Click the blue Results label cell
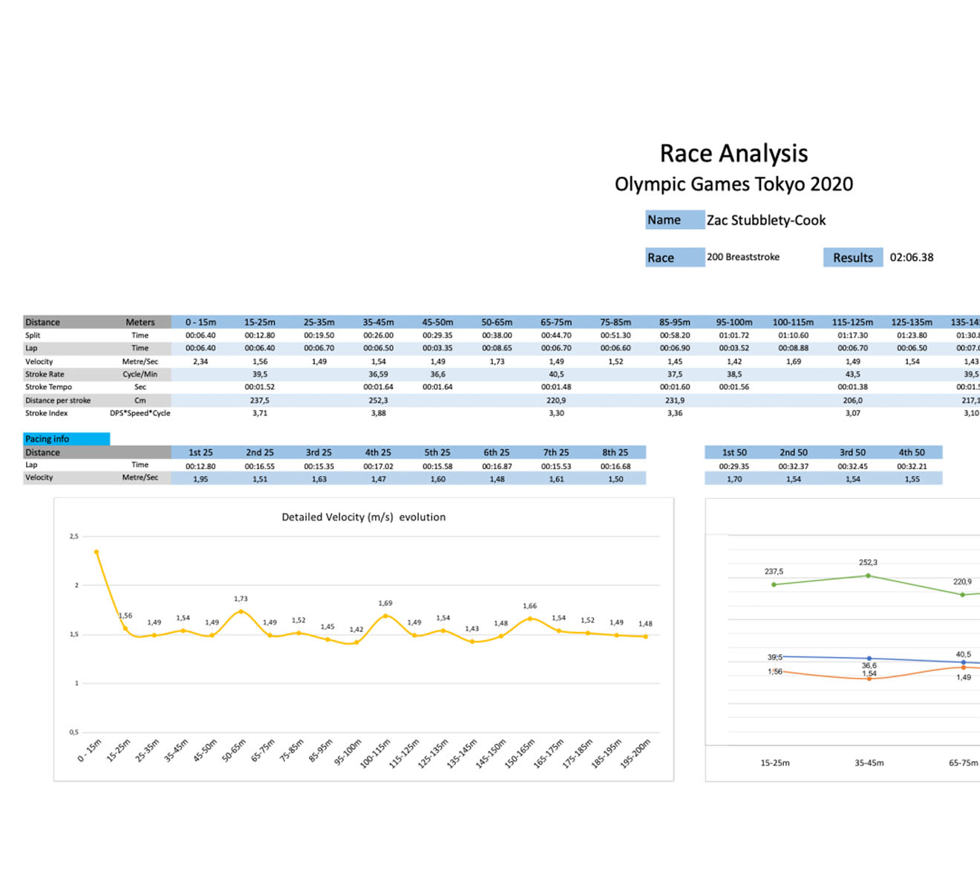 [x=852, y=258]
